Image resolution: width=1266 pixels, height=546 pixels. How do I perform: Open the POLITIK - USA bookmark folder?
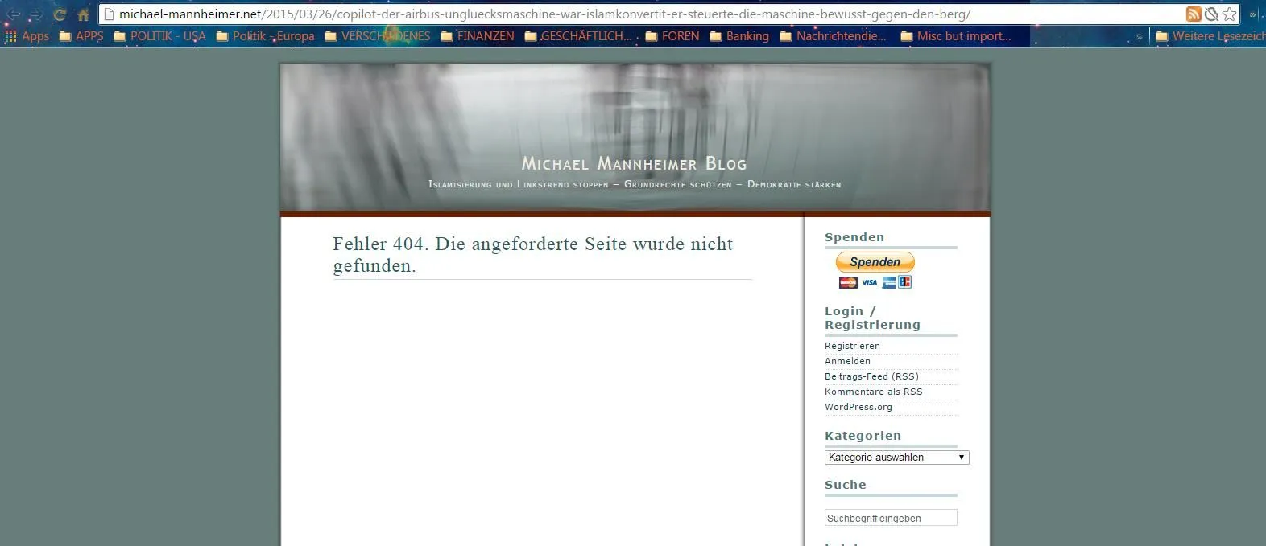159,36
